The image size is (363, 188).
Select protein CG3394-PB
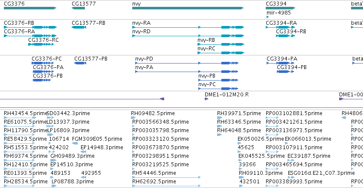285,72
